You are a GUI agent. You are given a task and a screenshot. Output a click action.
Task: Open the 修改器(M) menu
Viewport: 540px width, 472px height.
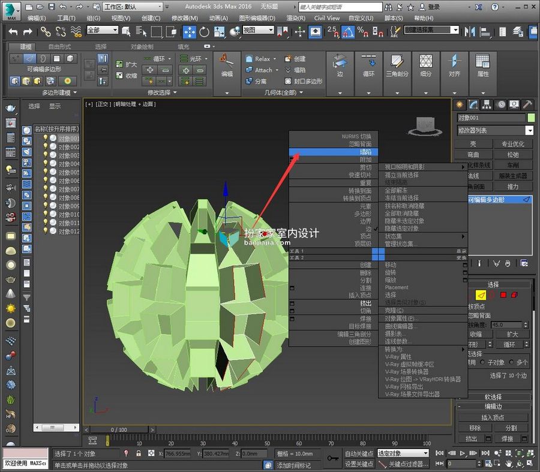pyautogui.click(x=185, y=18)
